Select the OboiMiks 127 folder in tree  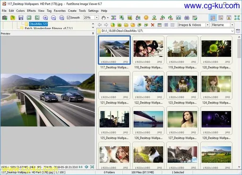pyautogui.click(x=38, y=24)
